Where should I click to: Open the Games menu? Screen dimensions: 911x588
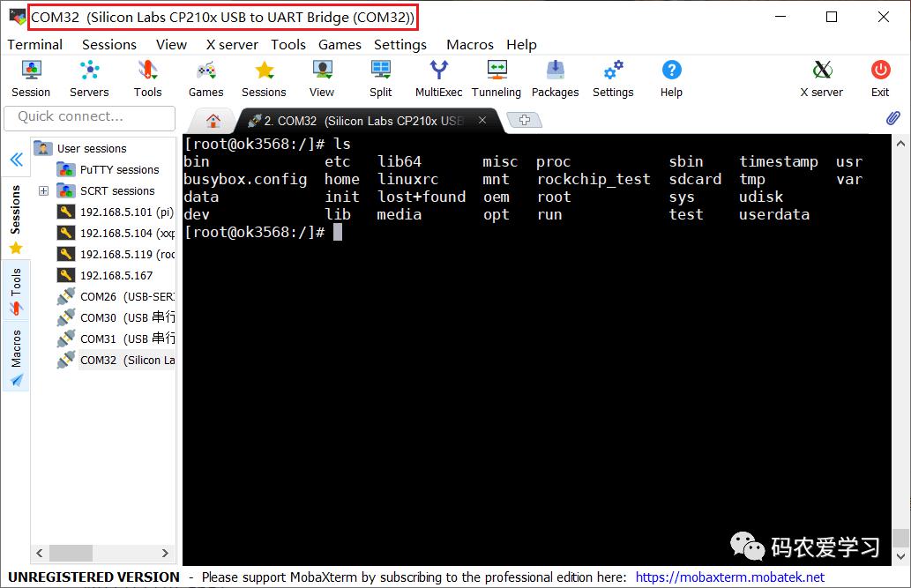tap(340, 45)
